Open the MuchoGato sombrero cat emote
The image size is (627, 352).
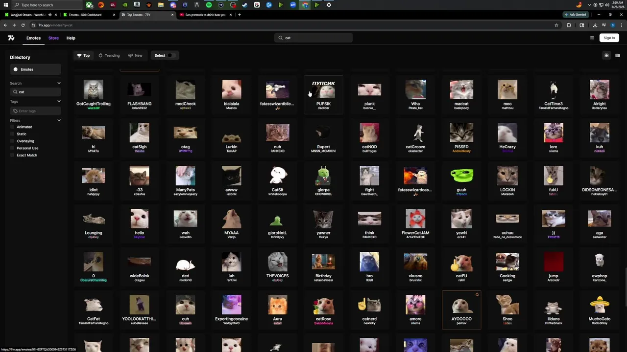pyautogui.click(x=600, y=309)
